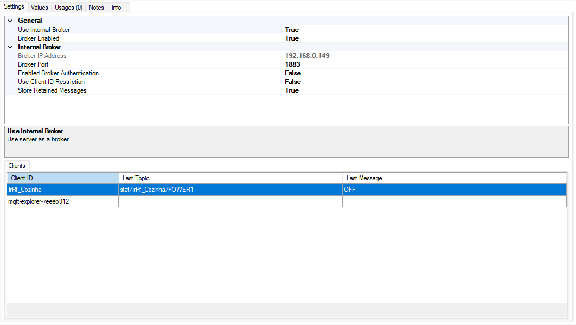
Task: Toggle Enabled Broker Authentication False value
Action: tap(293, 73)
